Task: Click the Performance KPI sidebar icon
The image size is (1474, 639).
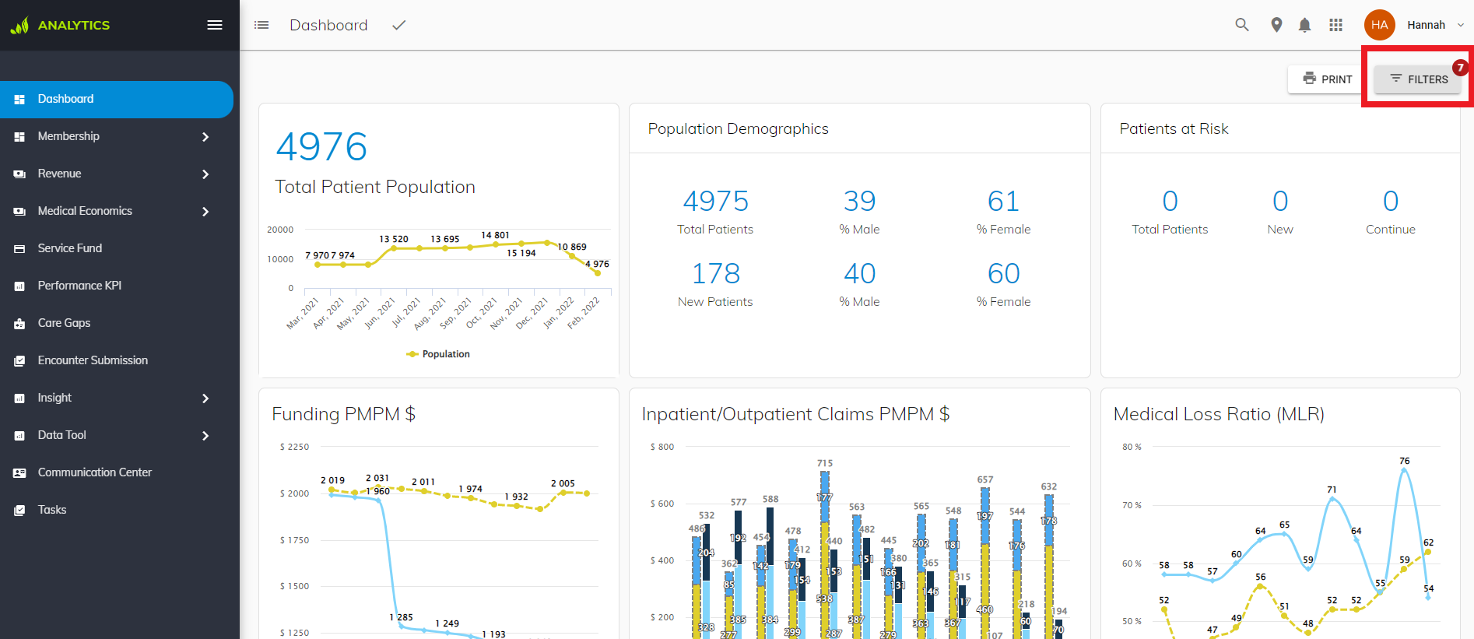Action: click(x=19, y=286)
